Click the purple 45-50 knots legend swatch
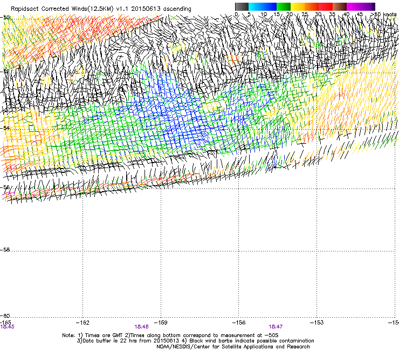399x350 pixels. click(368, 6)
